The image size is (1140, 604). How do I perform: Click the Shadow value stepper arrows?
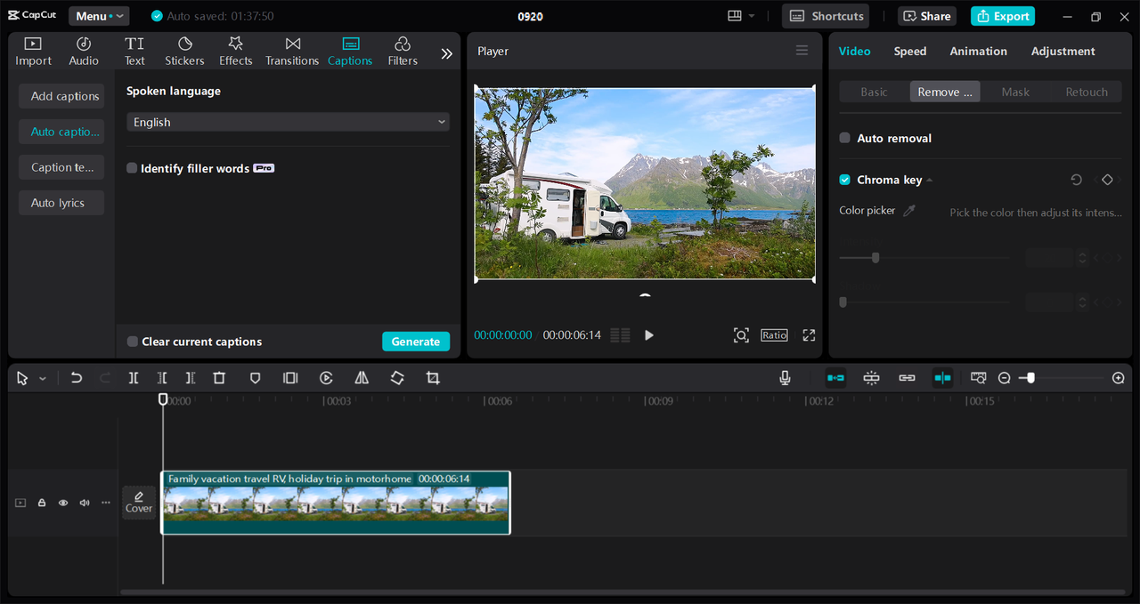click(x=1083, y=302)
